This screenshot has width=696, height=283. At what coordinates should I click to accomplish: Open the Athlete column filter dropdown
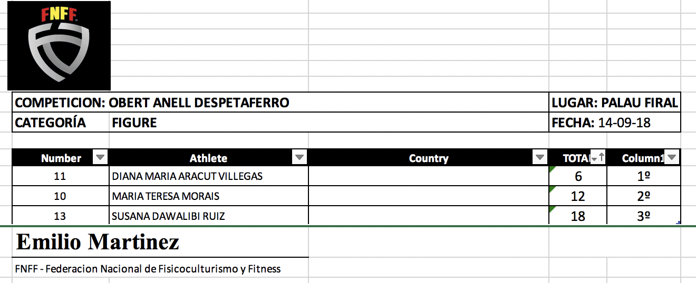coord(299,158)
